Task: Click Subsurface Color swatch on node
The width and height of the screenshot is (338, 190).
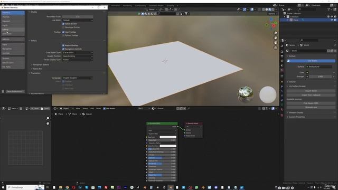Action: (x=168, y=146)
